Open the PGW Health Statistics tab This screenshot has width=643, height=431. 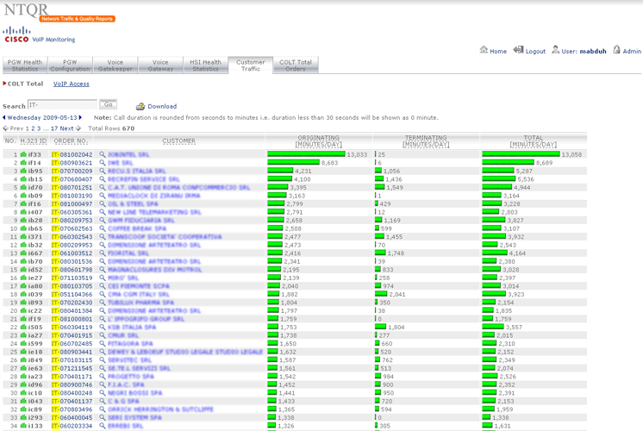pos(24,66)
